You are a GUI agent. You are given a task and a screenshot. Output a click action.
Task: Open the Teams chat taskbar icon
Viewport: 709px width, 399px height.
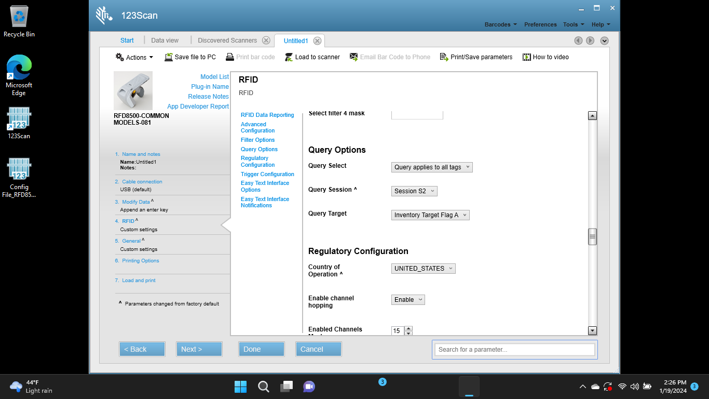309,387
